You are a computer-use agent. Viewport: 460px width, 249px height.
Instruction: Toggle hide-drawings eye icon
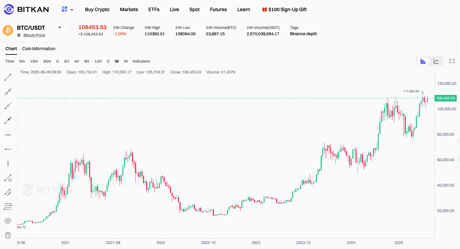click(x=8, y=221)
